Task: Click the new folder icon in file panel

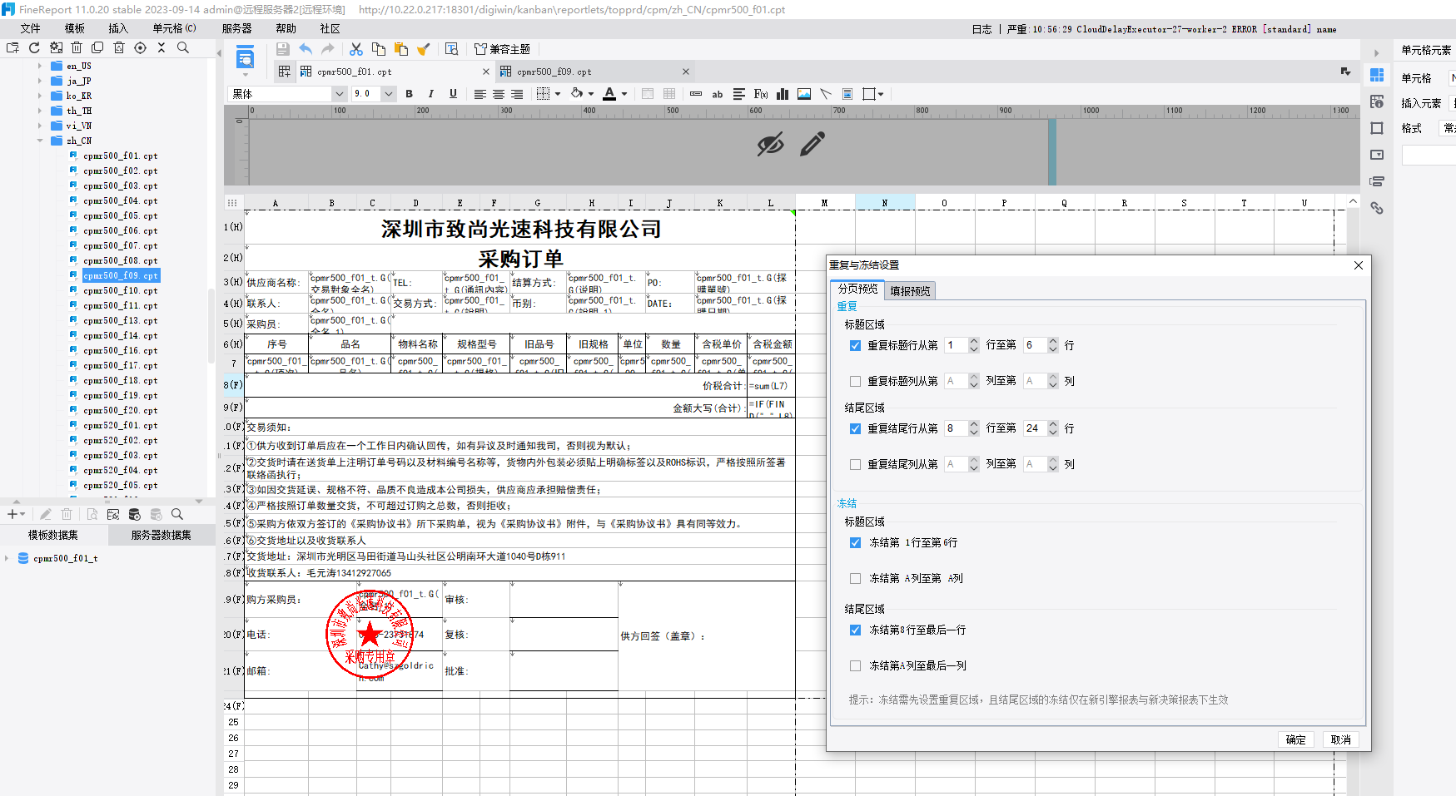Action: point(12,48)
